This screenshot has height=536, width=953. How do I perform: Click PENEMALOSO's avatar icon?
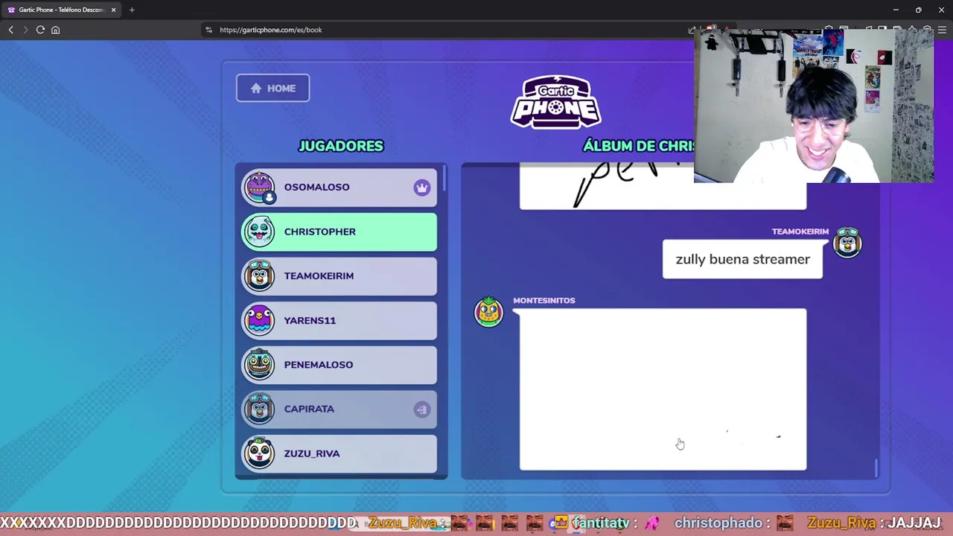click(x=259, y=365)
